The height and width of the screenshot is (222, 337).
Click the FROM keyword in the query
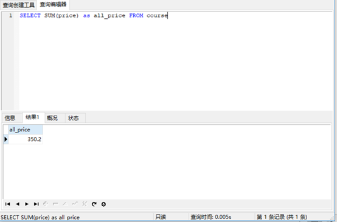point(136,15)
